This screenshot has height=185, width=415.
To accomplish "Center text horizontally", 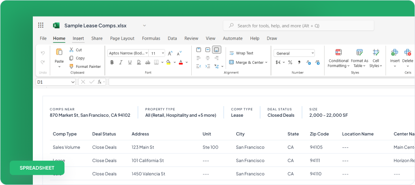I will click(208, 58).
